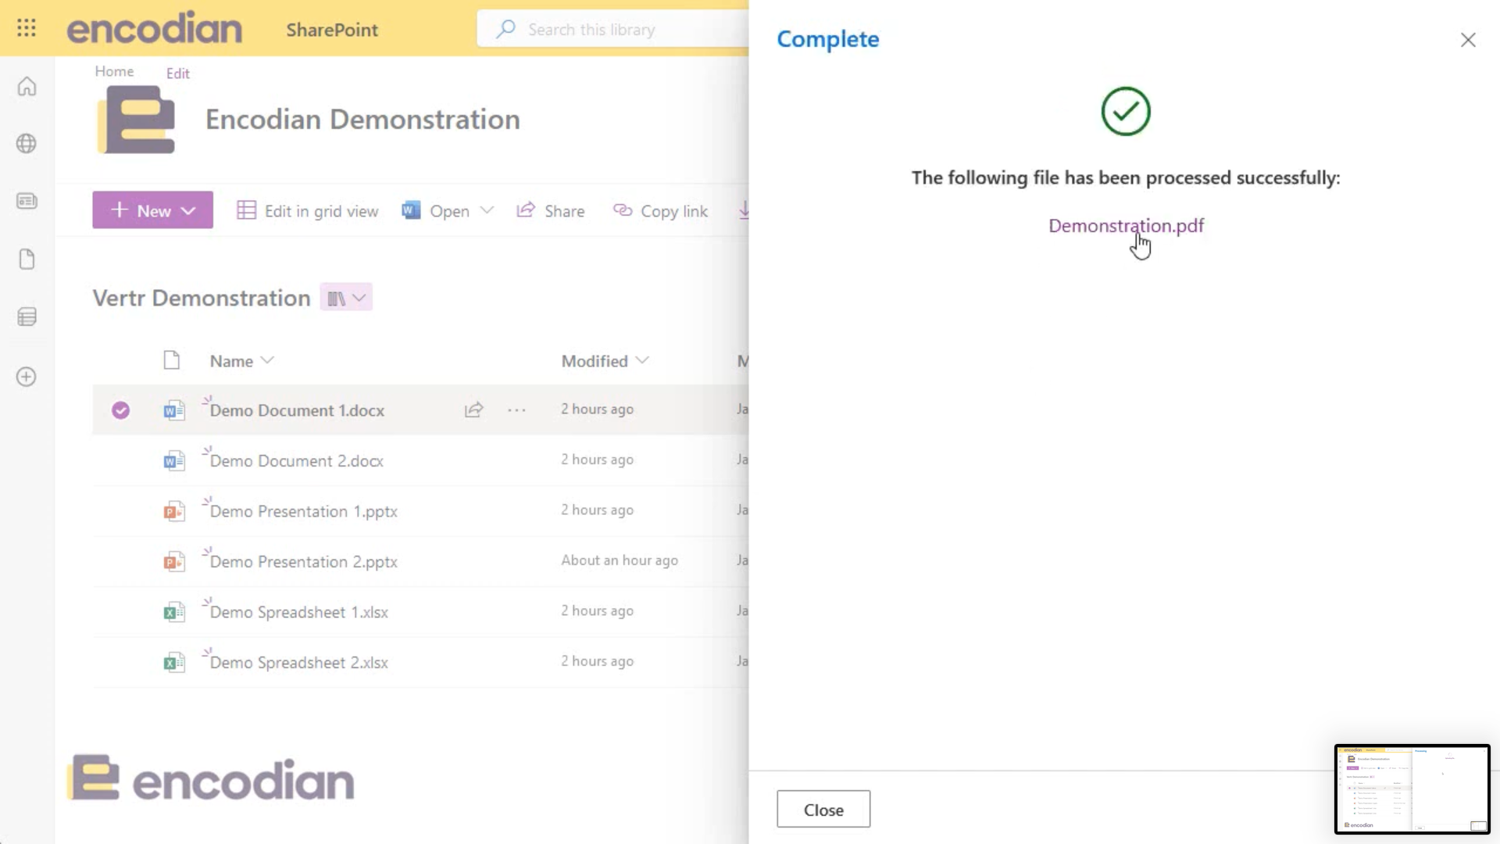Click the Home navigation link
This screenshot has height=844, width=1500.
(114, 71)
